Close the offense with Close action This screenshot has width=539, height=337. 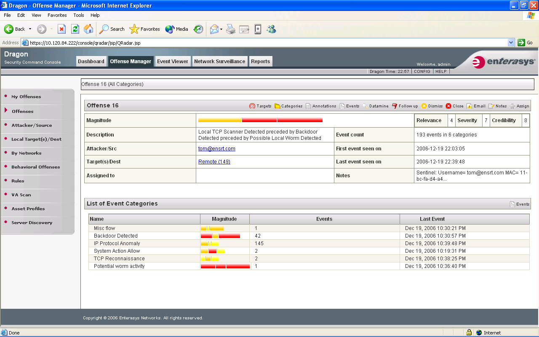[454, 106]
